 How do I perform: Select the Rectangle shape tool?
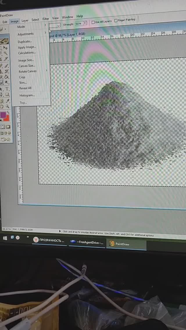[7, 94]
